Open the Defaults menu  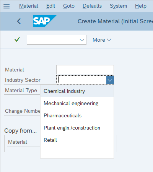92,6
